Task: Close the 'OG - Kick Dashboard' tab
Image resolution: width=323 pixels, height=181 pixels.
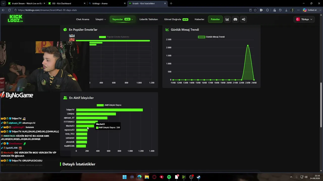Action: pyautogui.click(x=84, y=4)
